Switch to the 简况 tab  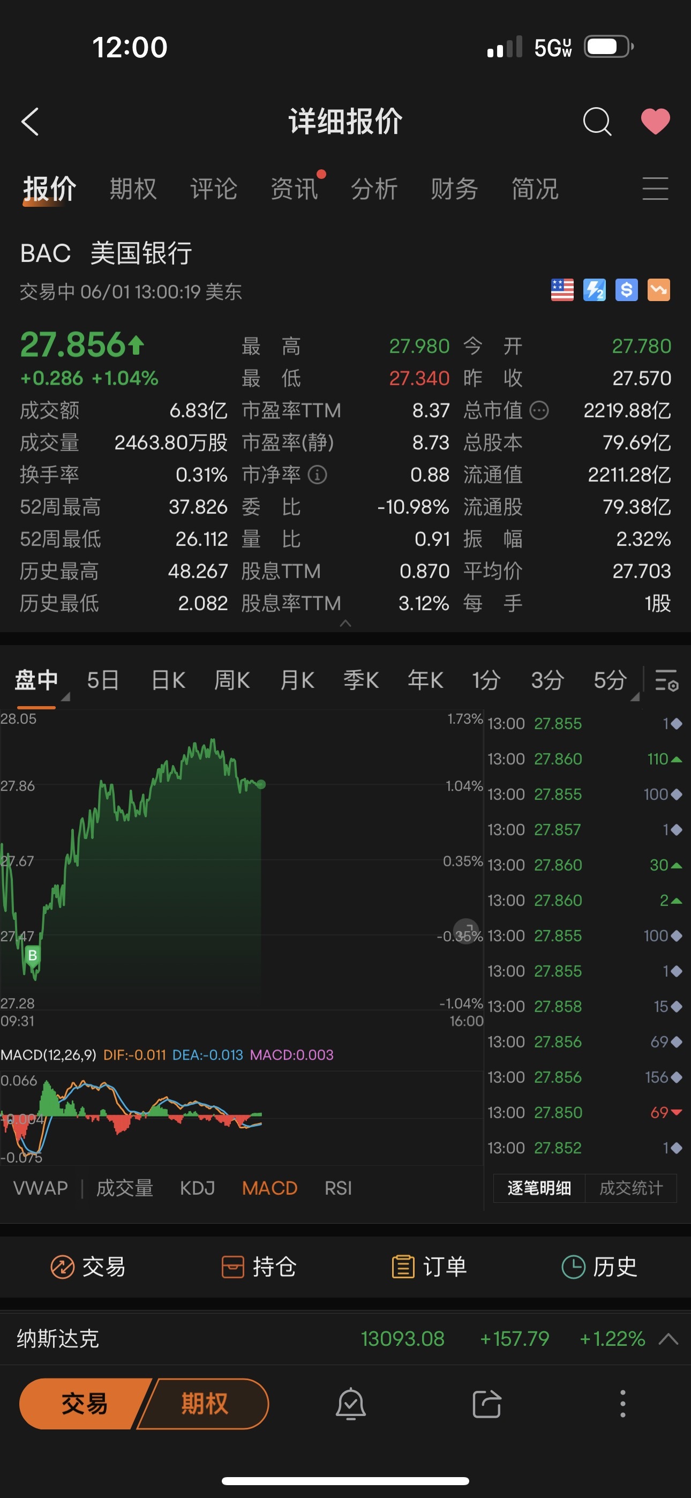pos(535,189)
